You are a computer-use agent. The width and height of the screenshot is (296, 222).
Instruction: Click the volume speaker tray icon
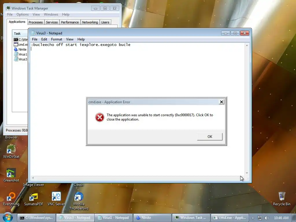(x=267, y=218)
